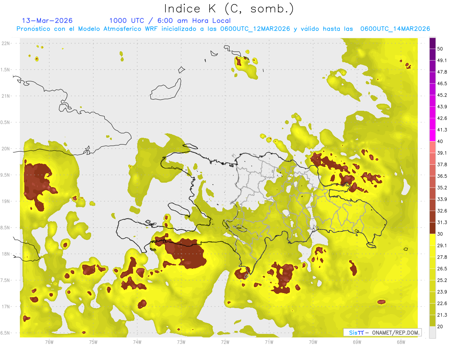The width and height of the screenshot is (450, 347).
Task: Click the colorbar value "35.2"
Action: click(x=442, y=188)
